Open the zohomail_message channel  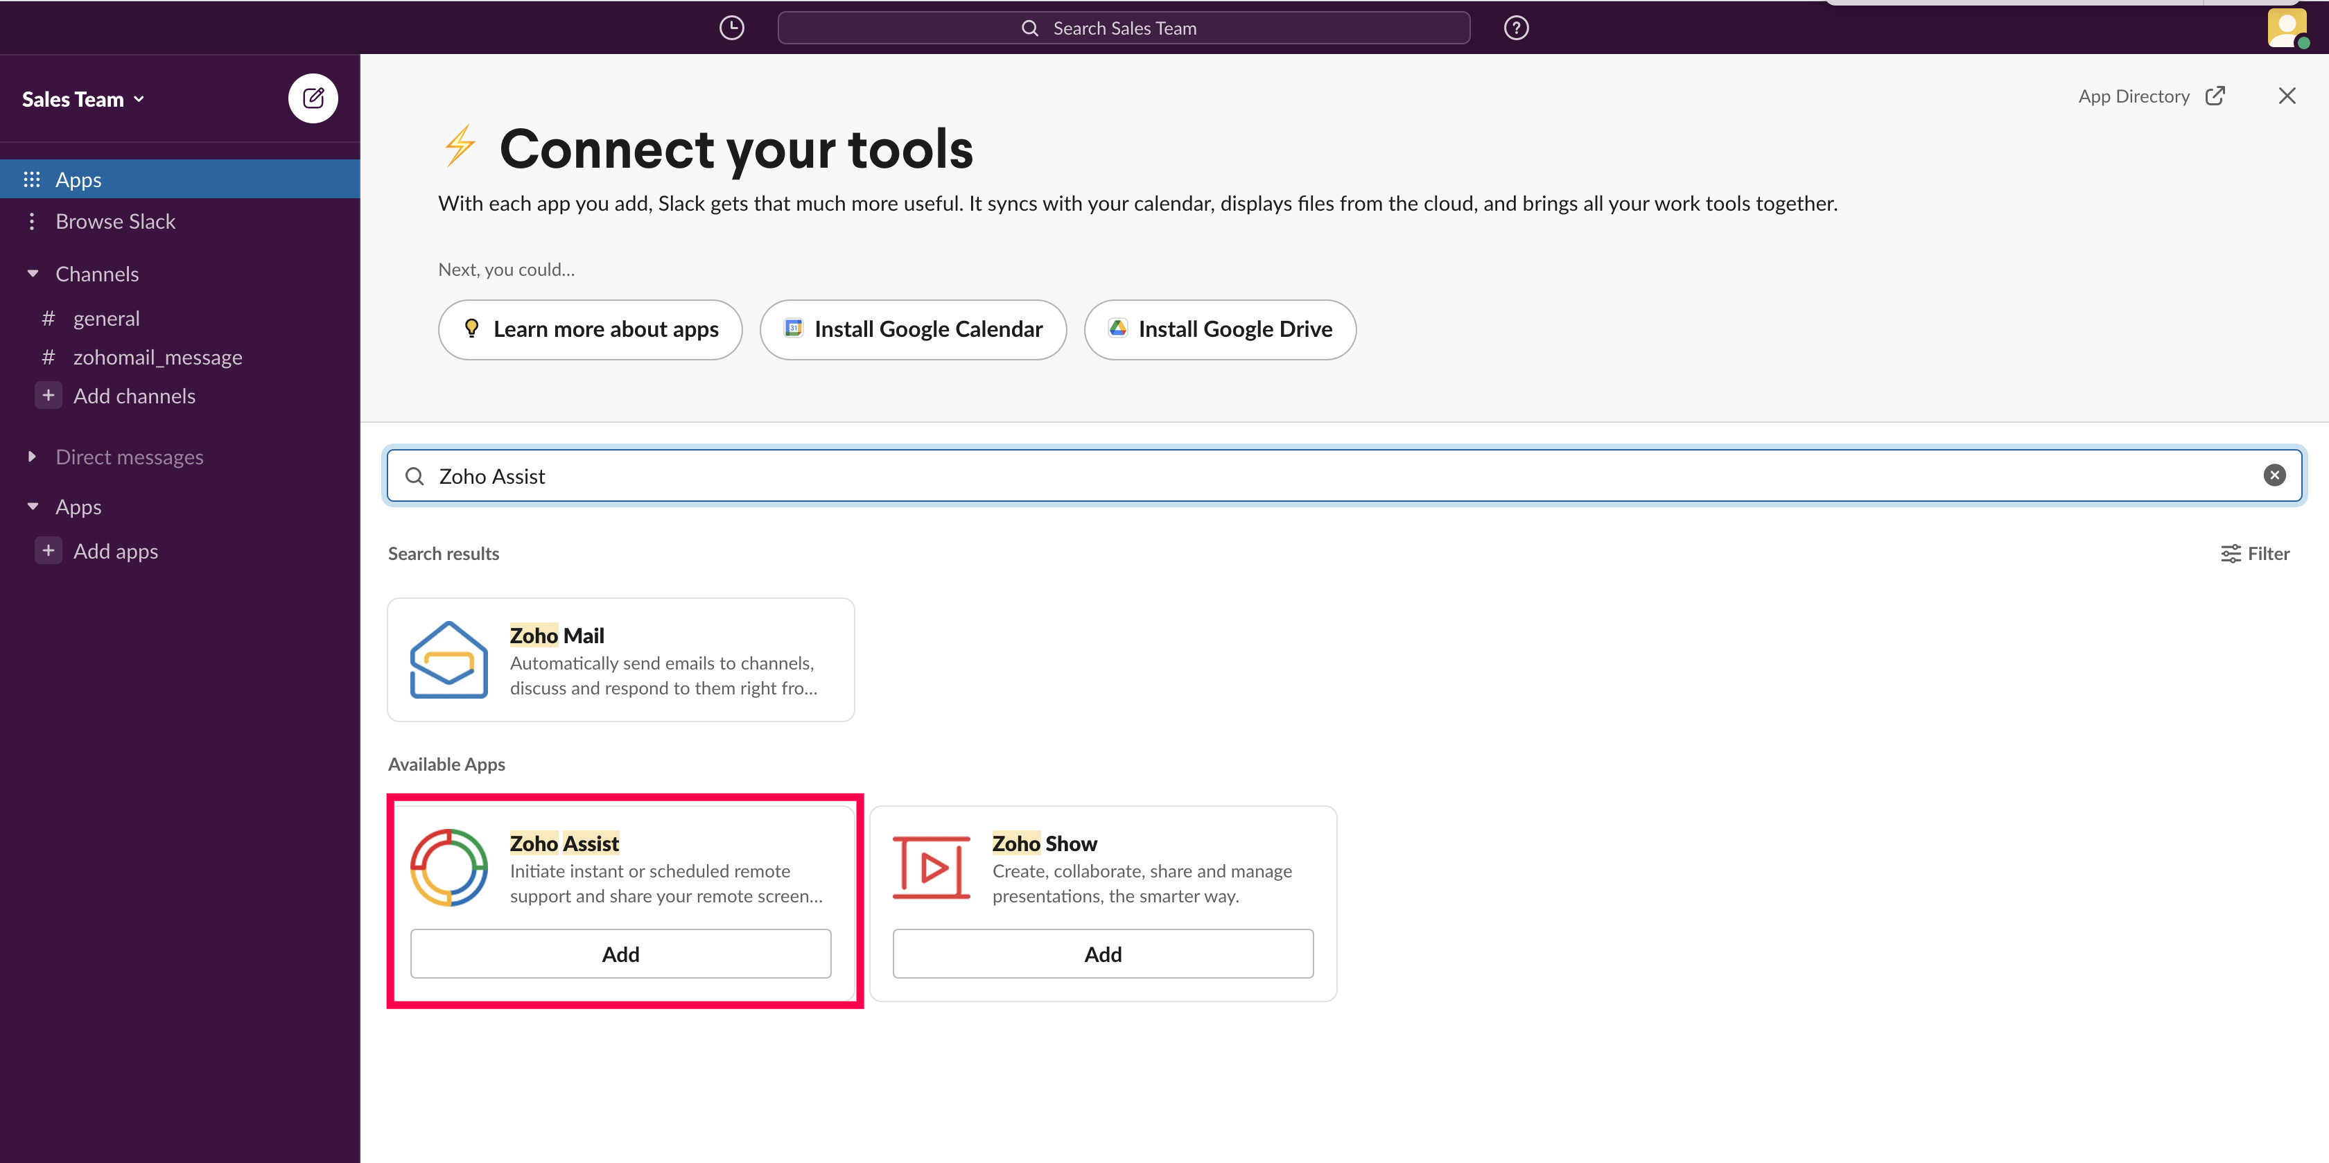[157, 357]
